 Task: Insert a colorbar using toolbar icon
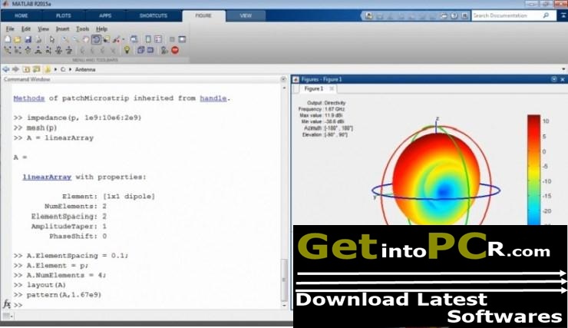(148, 39)
